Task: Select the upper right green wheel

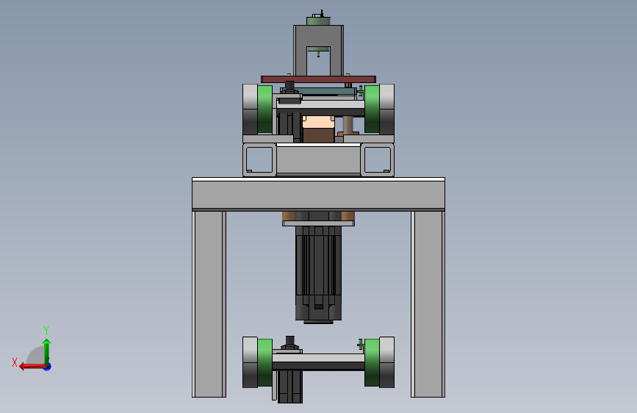Action: point(372,109)
